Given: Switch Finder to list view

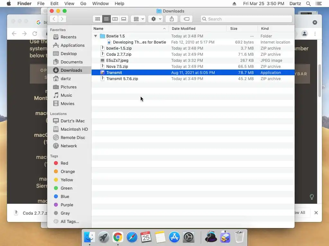Looking at the screenshot, I should pyautogui.click(x=106, y=19).
